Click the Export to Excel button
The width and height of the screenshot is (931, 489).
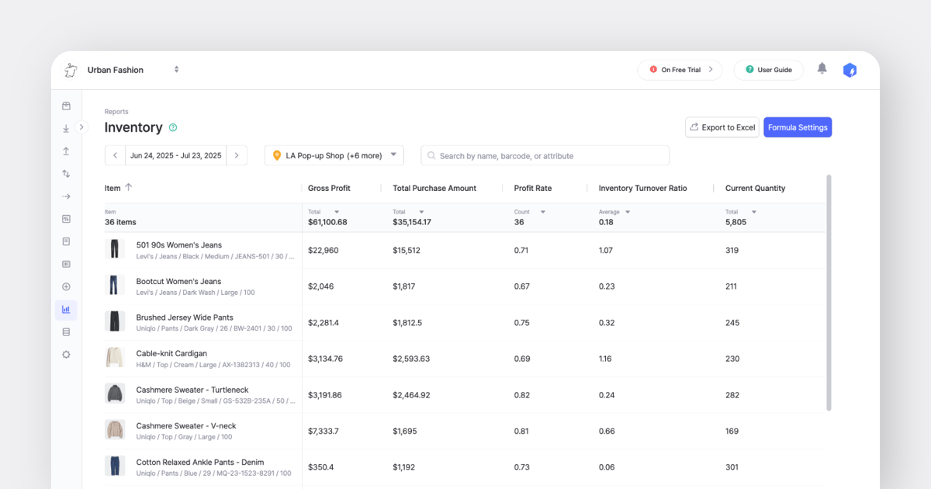click(722, 127)
